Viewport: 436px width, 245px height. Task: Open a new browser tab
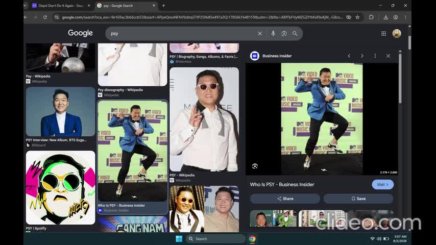click(163, 6)
